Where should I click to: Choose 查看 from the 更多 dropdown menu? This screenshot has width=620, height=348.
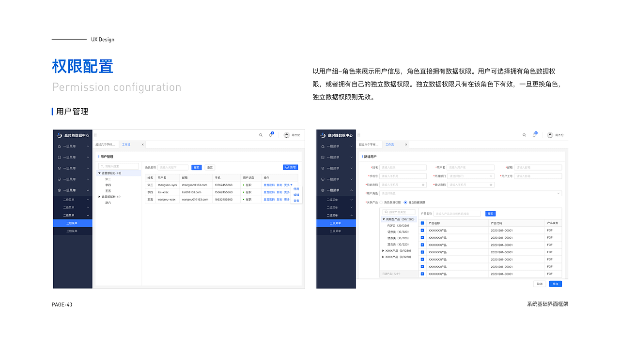pos(296,201)
